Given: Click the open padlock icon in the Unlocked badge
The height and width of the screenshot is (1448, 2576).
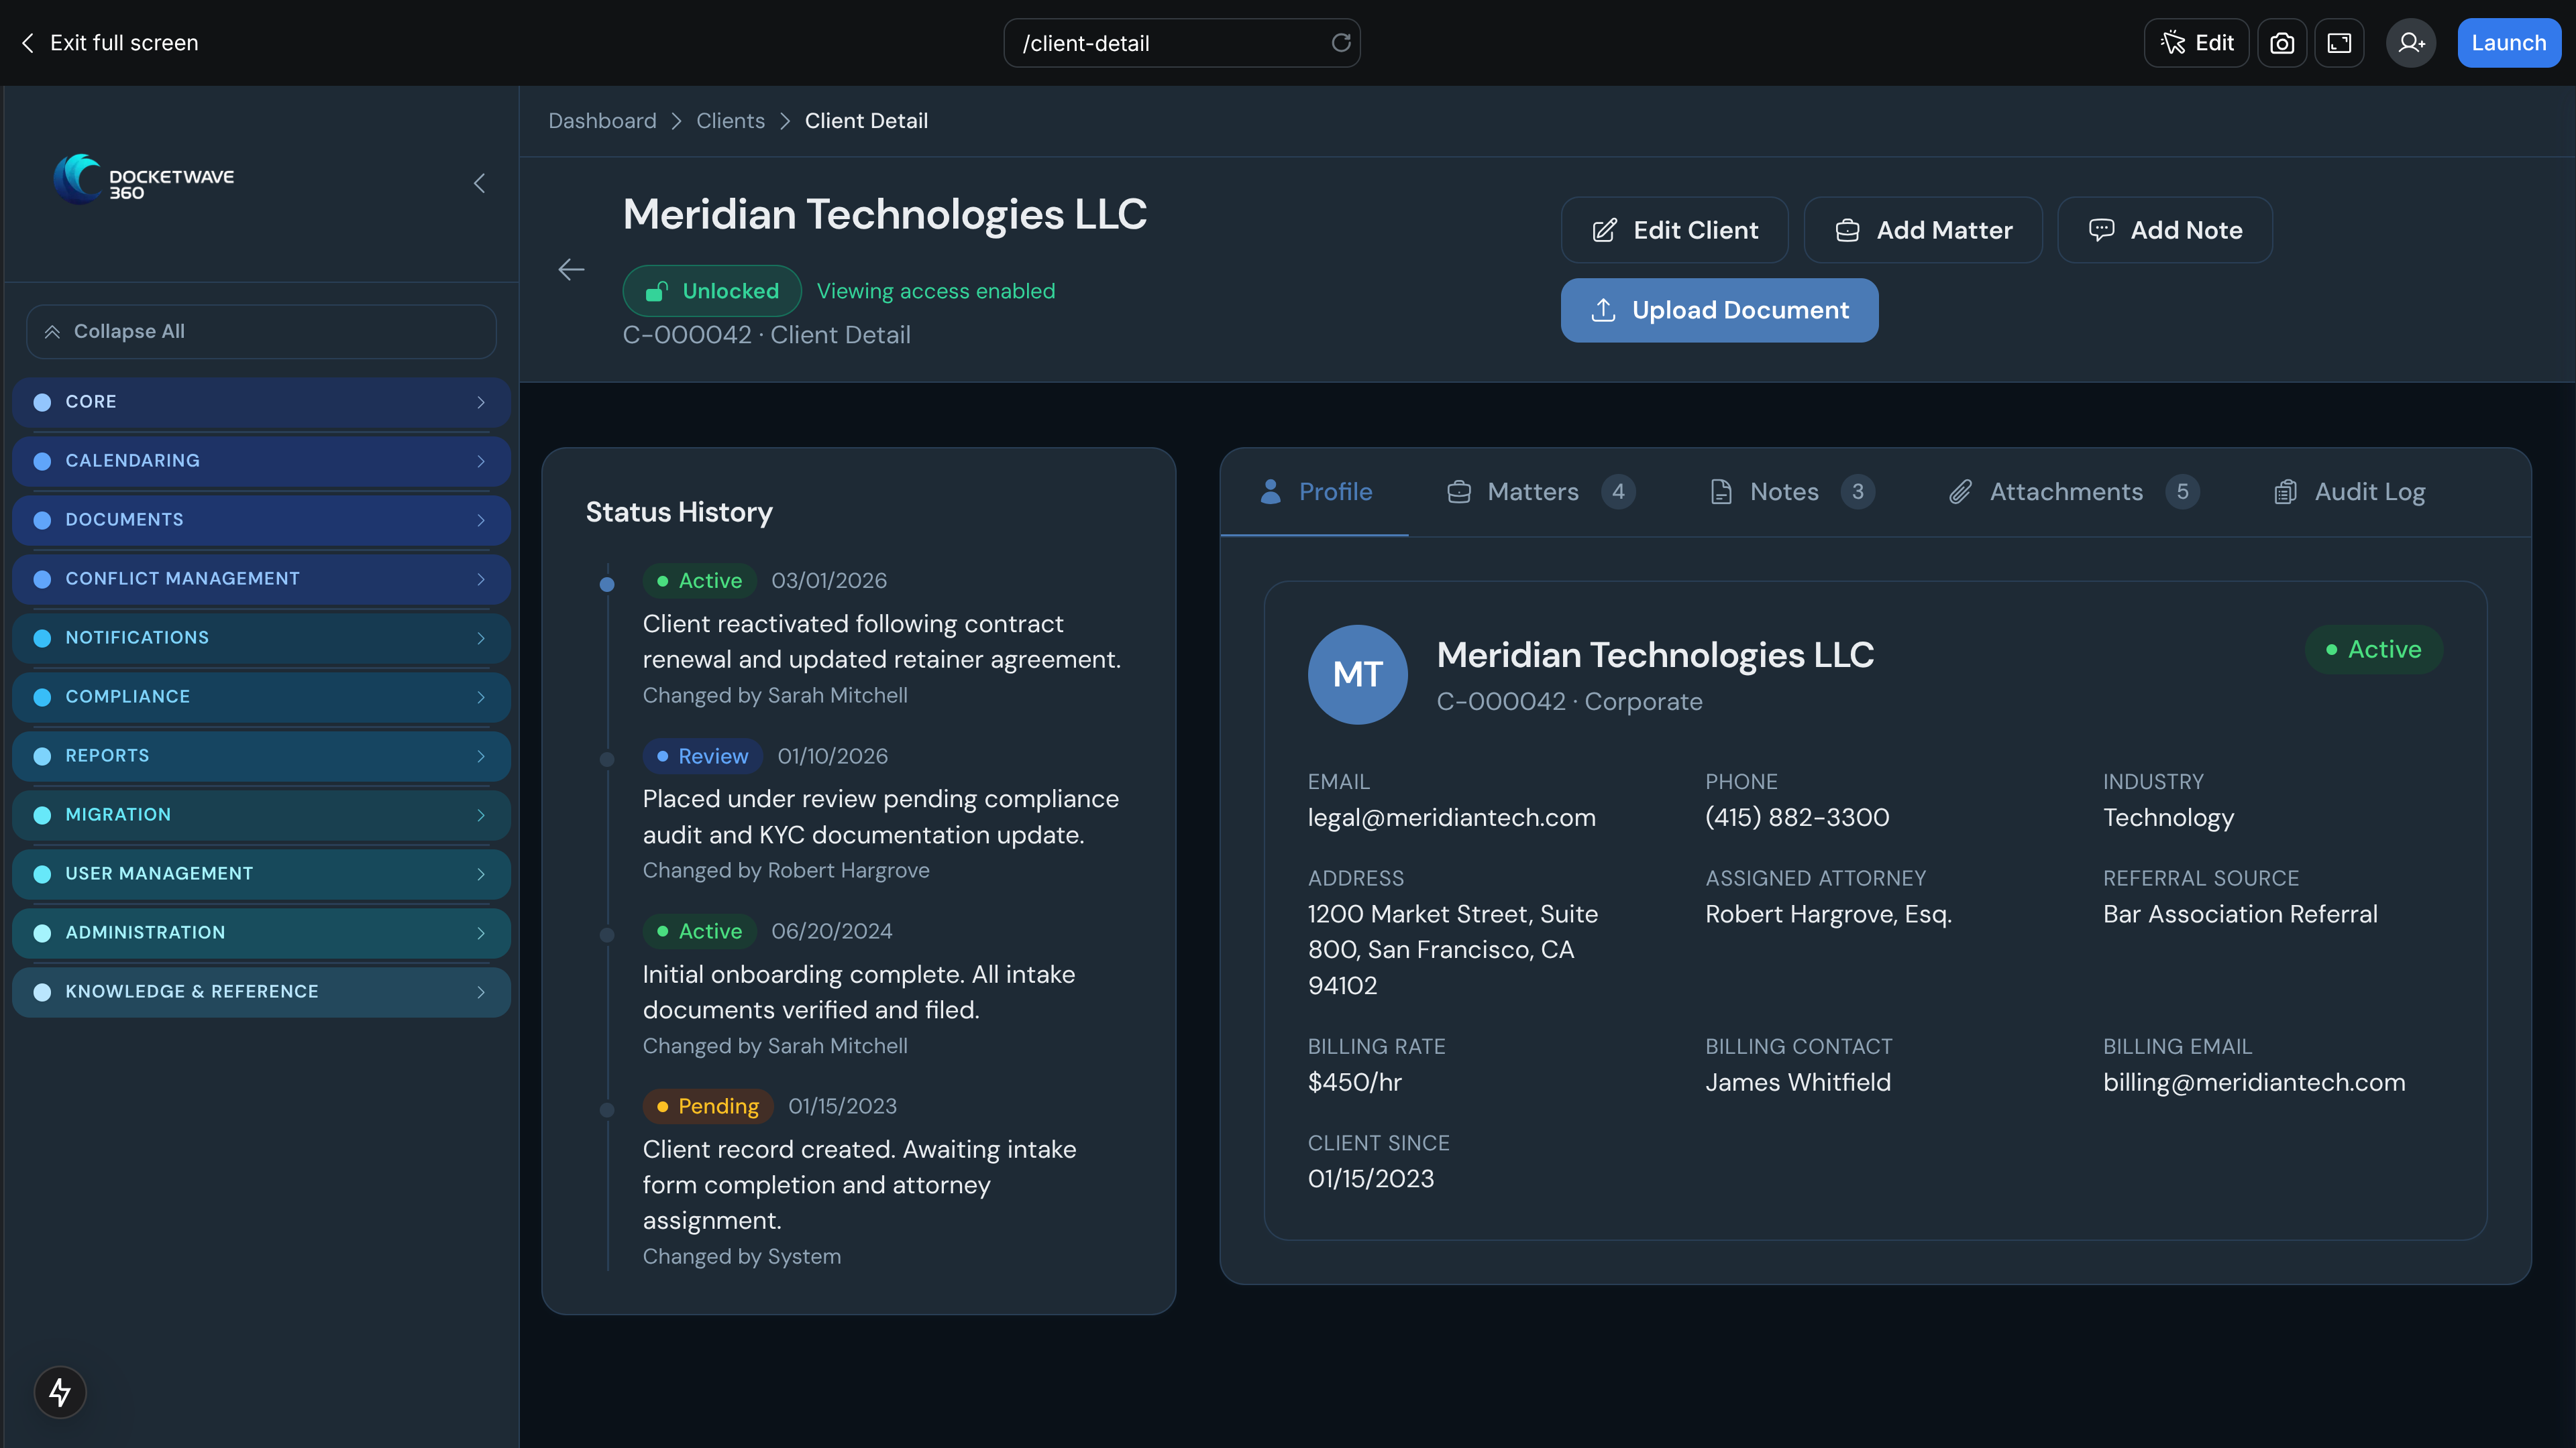Looking at the screenshot, I should coord(657,291).
